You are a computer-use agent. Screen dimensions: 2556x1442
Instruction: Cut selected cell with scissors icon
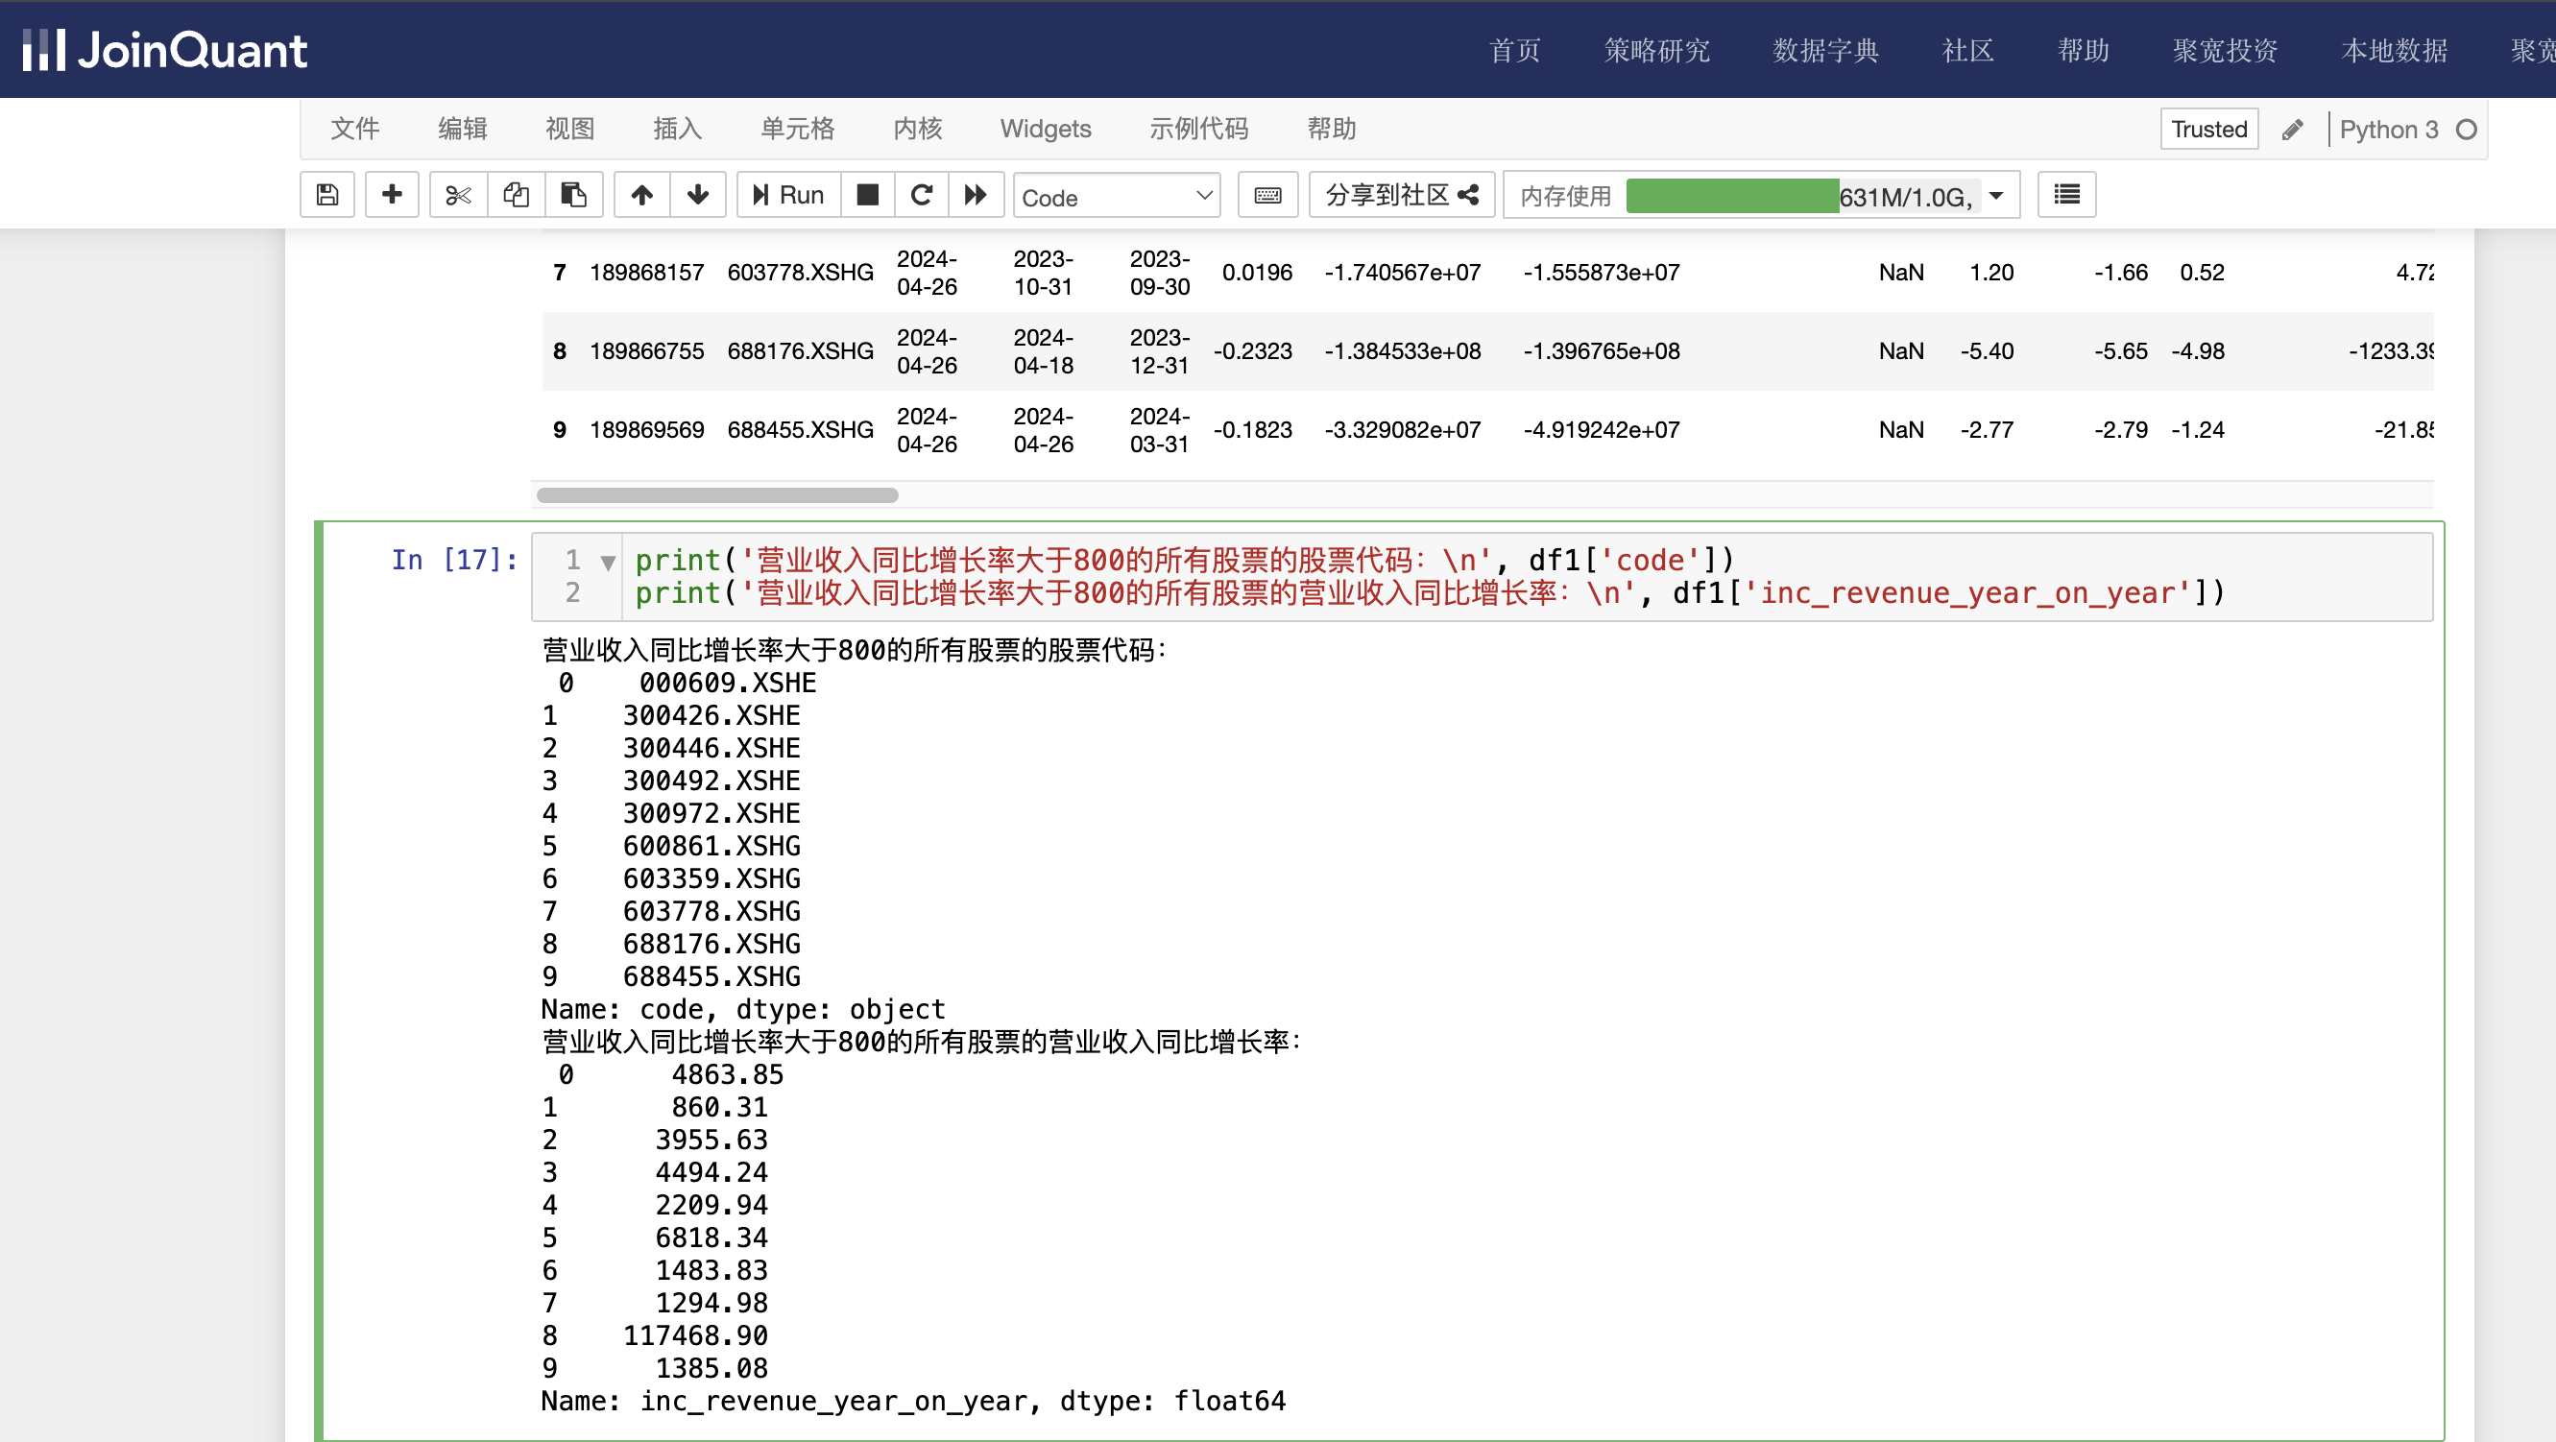click(x=457, y=195)
